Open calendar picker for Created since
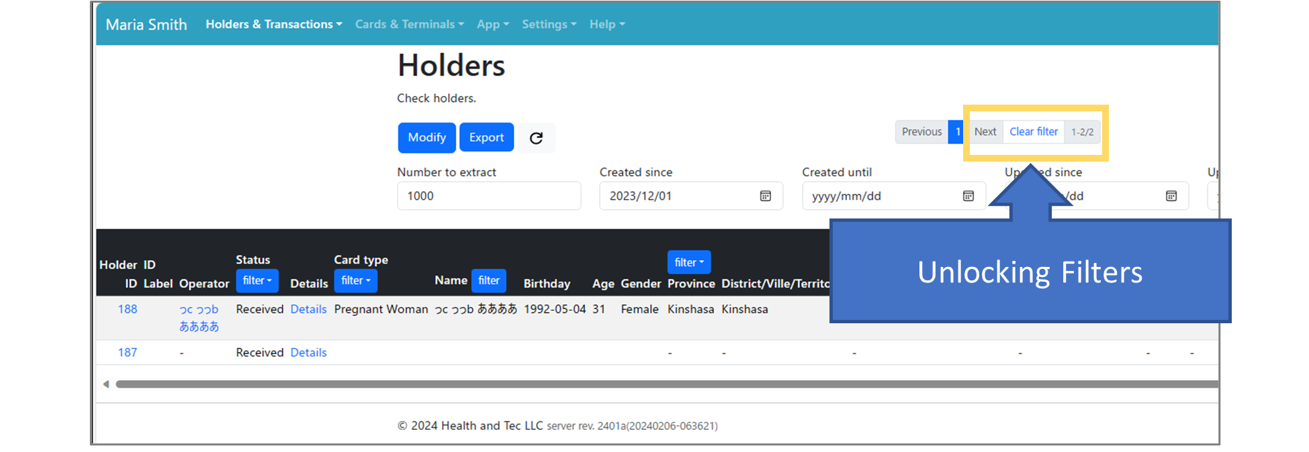The width and height of the screenshot is (1309, 452). (x=765, y=196)
